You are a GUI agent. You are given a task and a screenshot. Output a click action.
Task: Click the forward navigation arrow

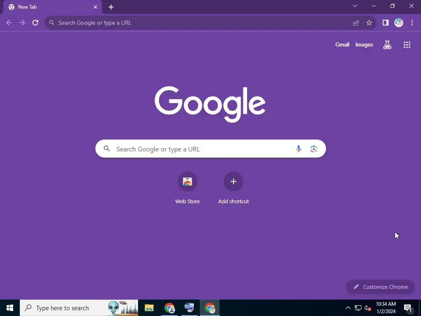point(22,23)
